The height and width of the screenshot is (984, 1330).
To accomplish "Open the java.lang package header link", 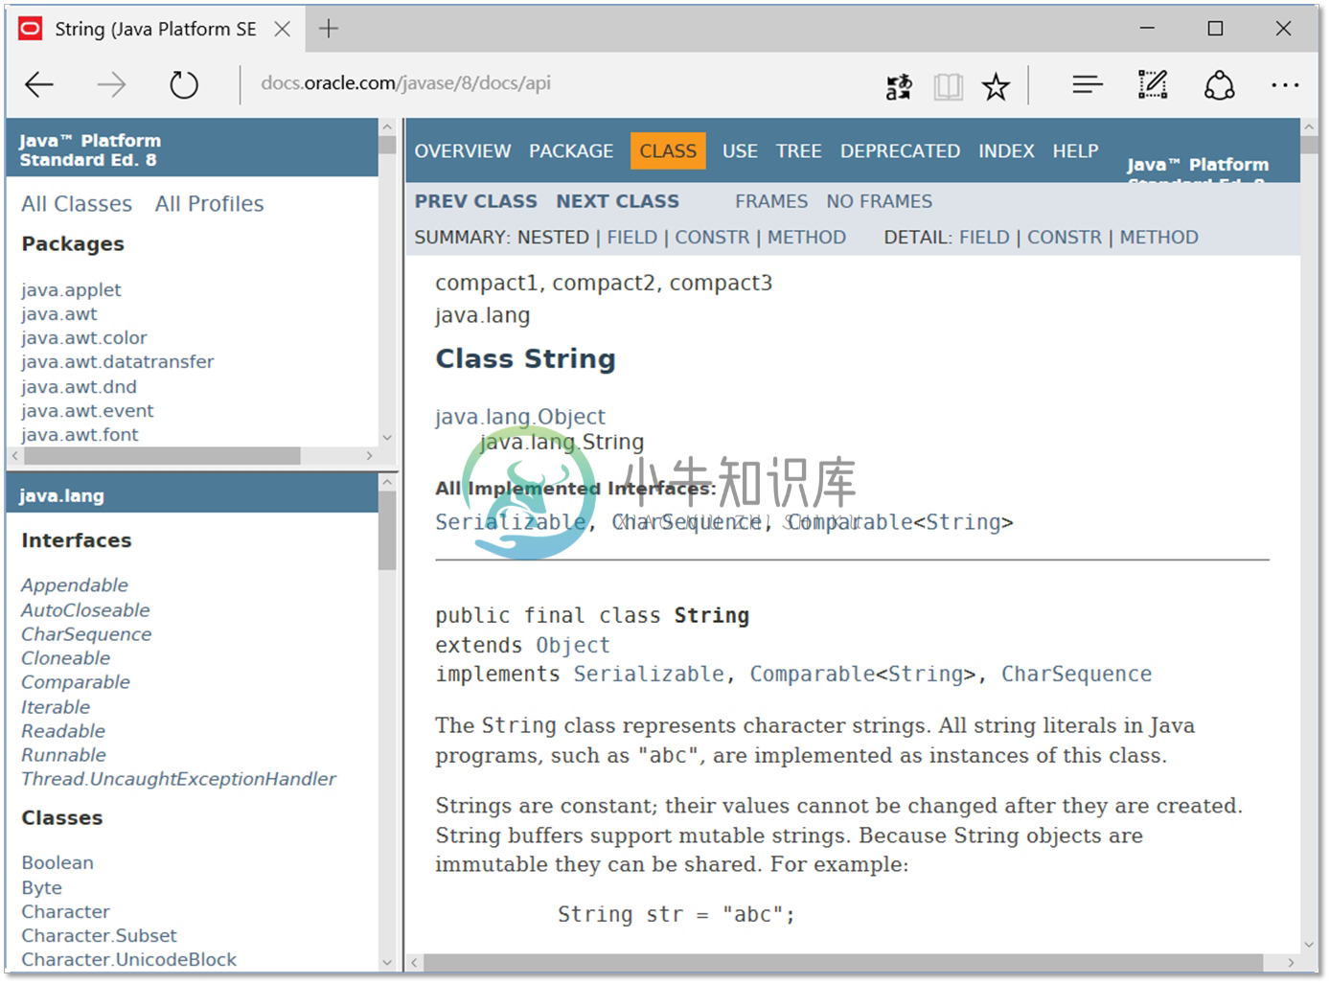I will click(x=61, y=496).
